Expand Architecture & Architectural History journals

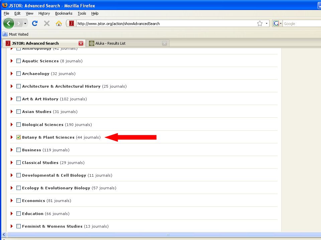[x=12, y=86]
